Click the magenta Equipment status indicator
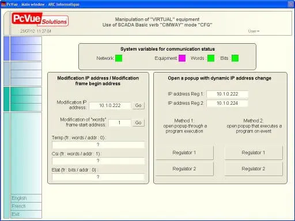The width and height of the screenshot is (295, 221). point(182,58)
